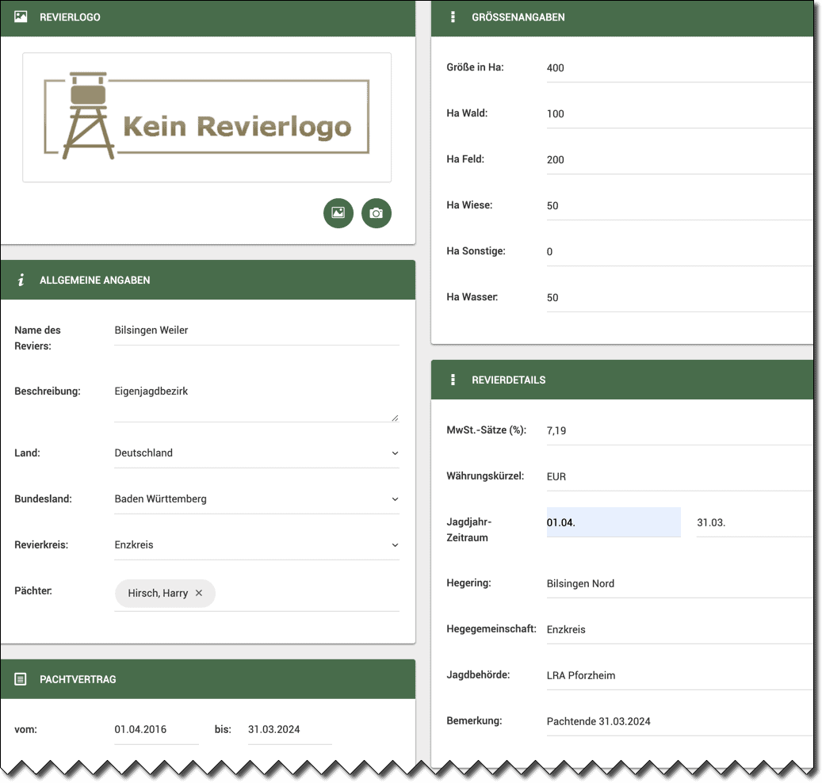Click the three-dot icon beside Grössenangaben
Image resolution: width=822 pixels, height=783 pixels.
pyautogui.click(x=453, y=17)
